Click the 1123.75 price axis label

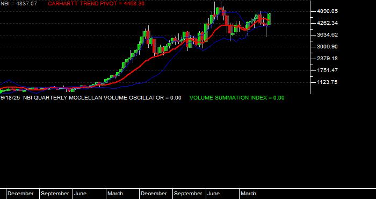tap(327, 82)
